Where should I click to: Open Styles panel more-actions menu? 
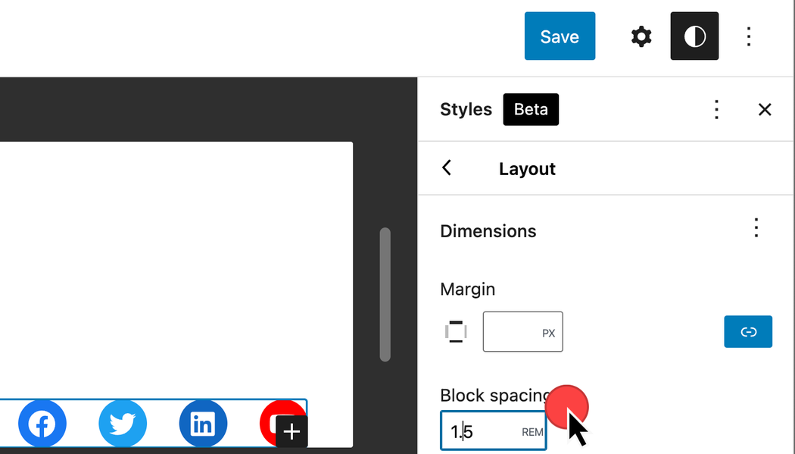(x=716, y=110)
